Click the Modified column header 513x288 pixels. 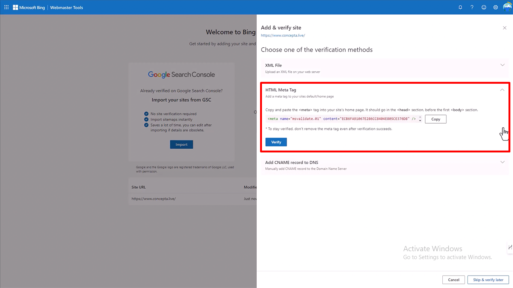[250, 187]
